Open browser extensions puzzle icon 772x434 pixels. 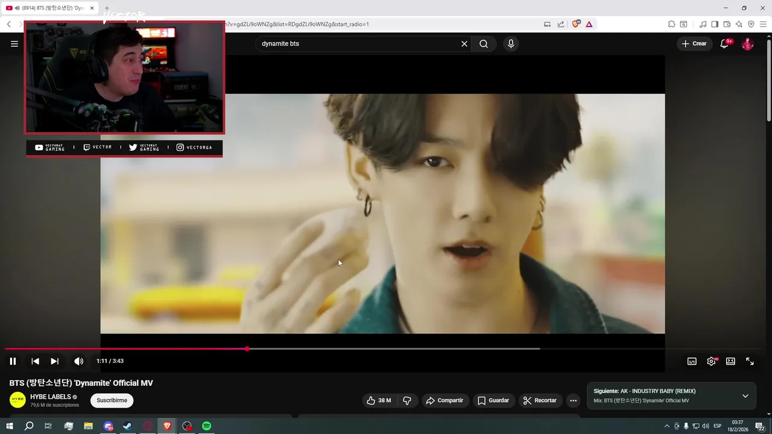[671, 24]
